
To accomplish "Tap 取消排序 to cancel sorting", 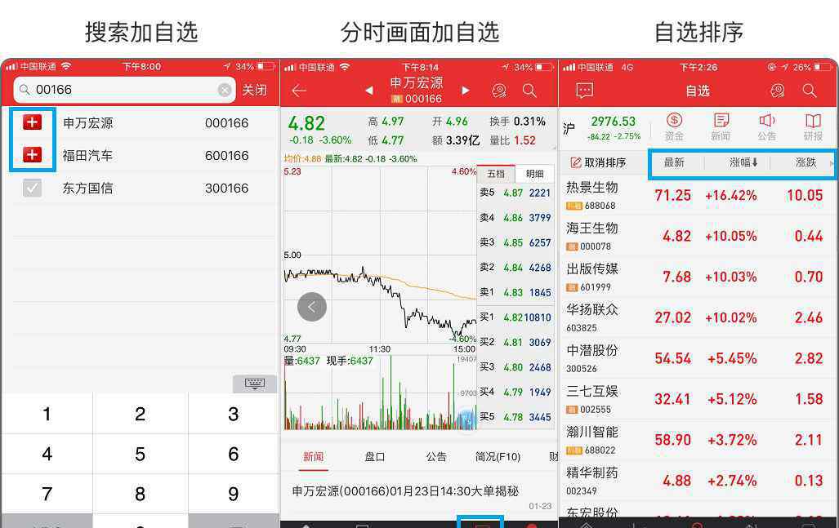I will tap(598, 162).
